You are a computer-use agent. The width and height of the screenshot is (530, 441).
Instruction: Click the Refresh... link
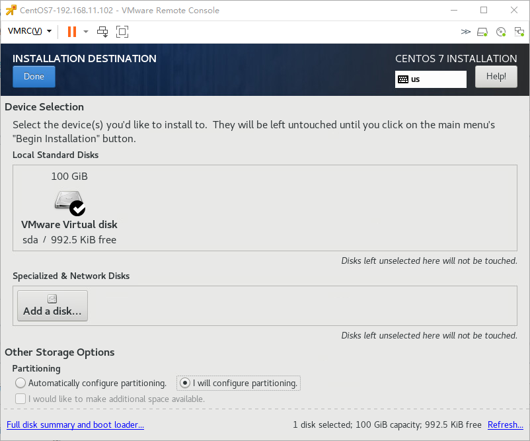[x=505, y=424]
